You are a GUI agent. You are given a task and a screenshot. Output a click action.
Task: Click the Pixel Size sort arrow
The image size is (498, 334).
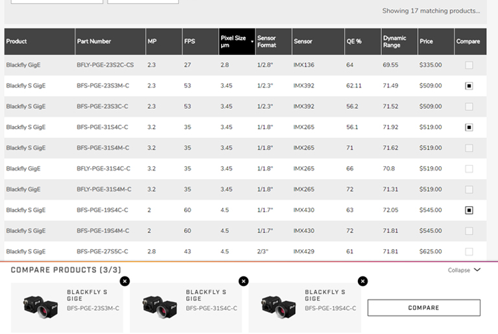[252, 41]
